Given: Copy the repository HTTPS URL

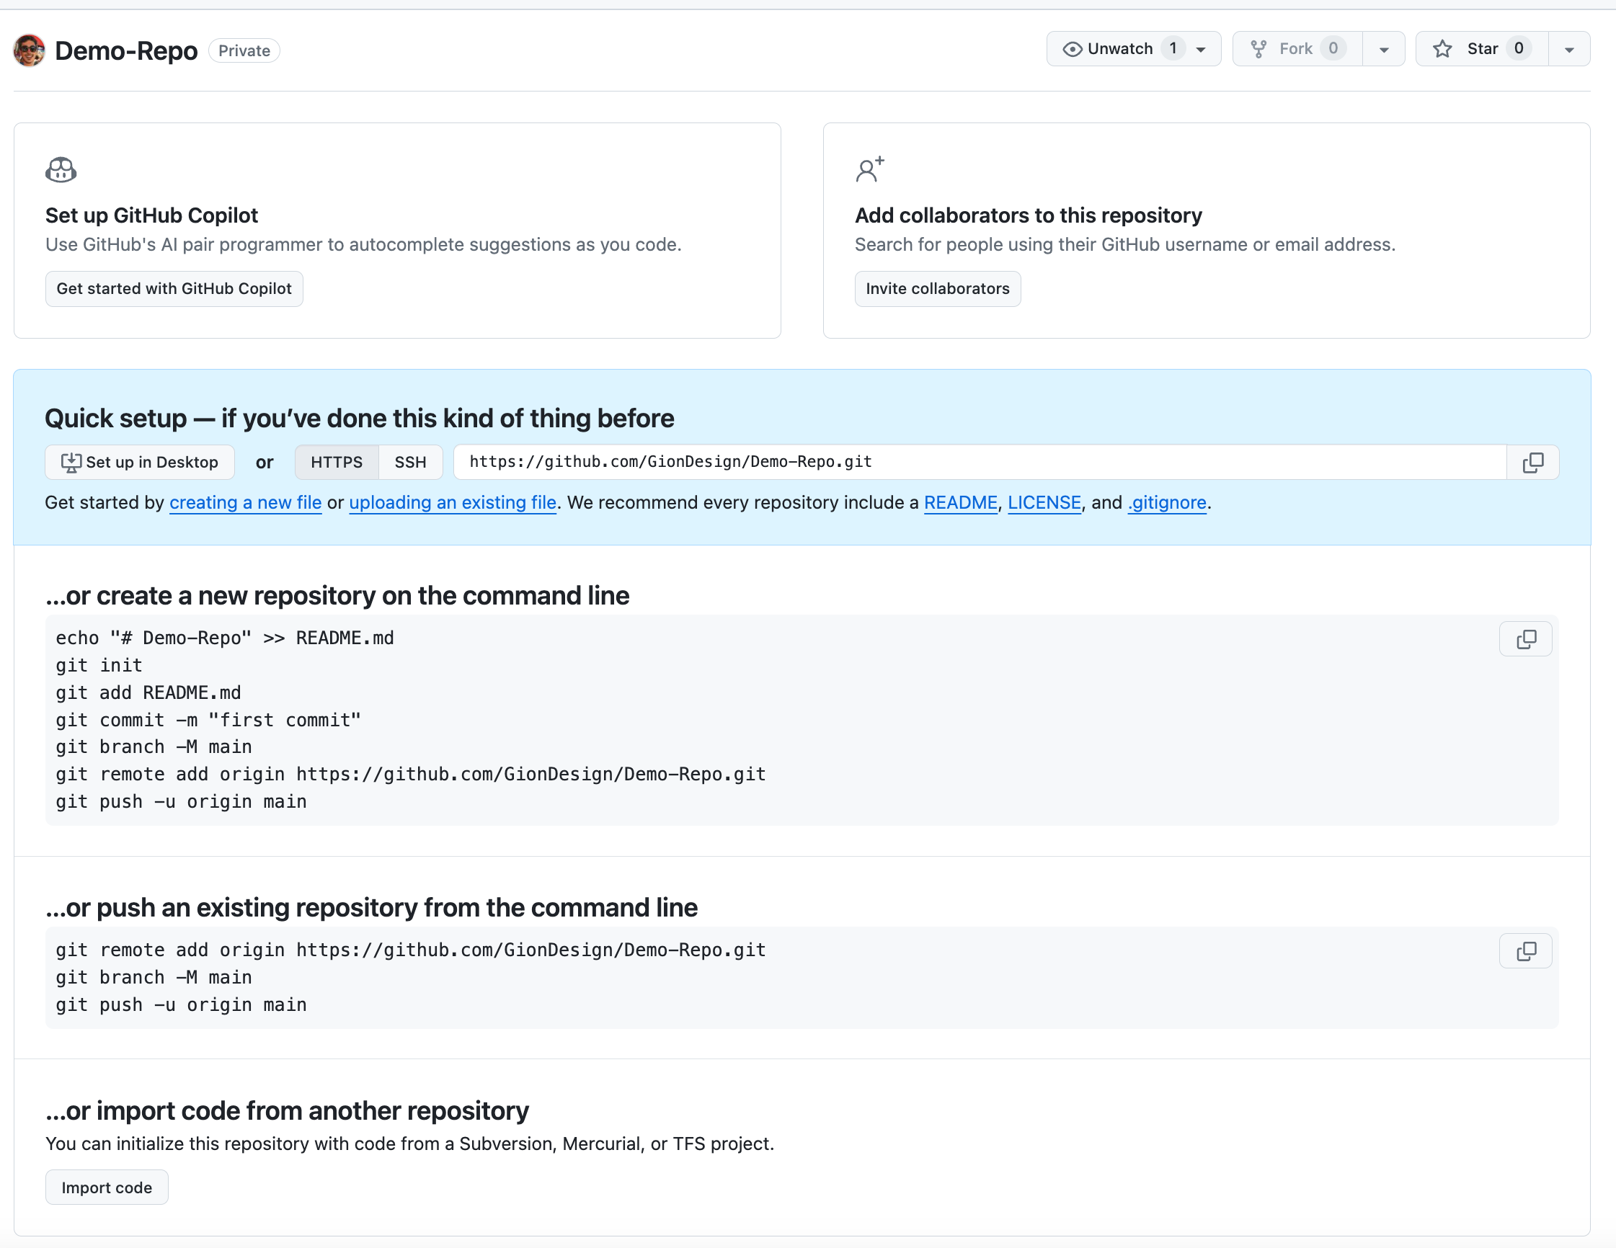Looking at the screenshot, I should tap(1532, 462).
